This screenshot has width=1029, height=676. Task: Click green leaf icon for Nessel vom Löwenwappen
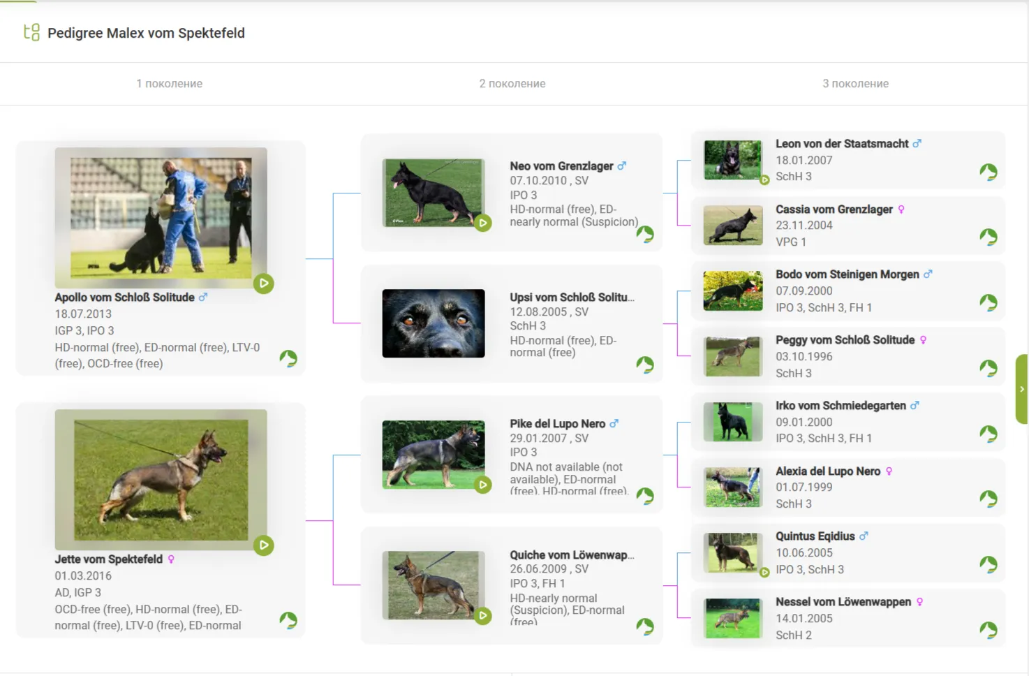[x=988, y=630]
